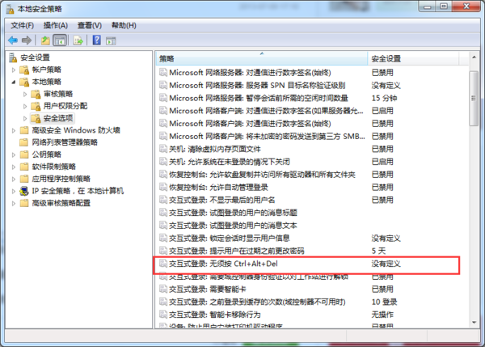Toggle the show/hide console tree icon
The image size is (485, 347).
coord(60,40)
